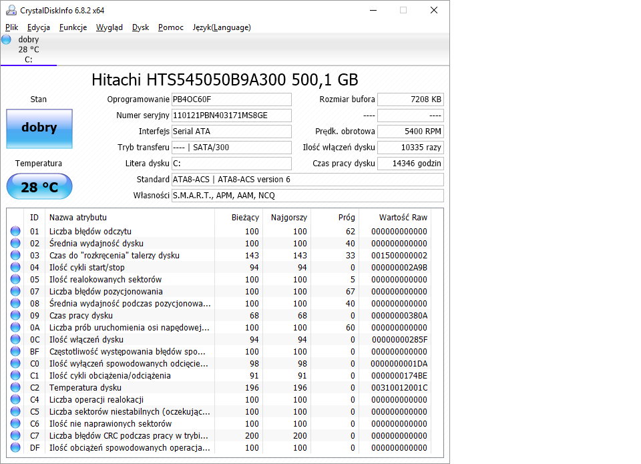
Task: Click the Wartość Raw column header
Action: [x=395, y=218]
